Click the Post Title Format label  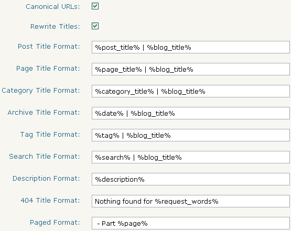coord(49,46)
